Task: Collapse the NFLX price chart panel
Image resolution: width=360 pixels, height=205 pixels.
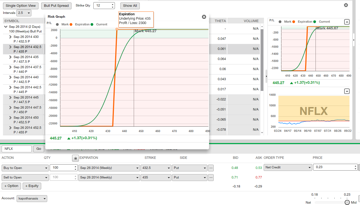Action: (347, 91)
